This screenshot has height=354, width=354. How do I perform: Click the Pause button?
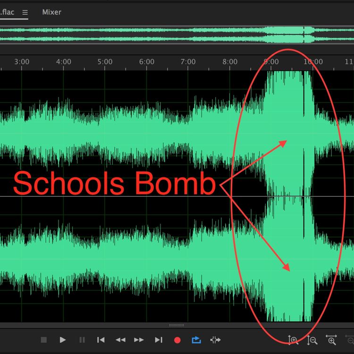pyautogui.click(x=82, y=340)
